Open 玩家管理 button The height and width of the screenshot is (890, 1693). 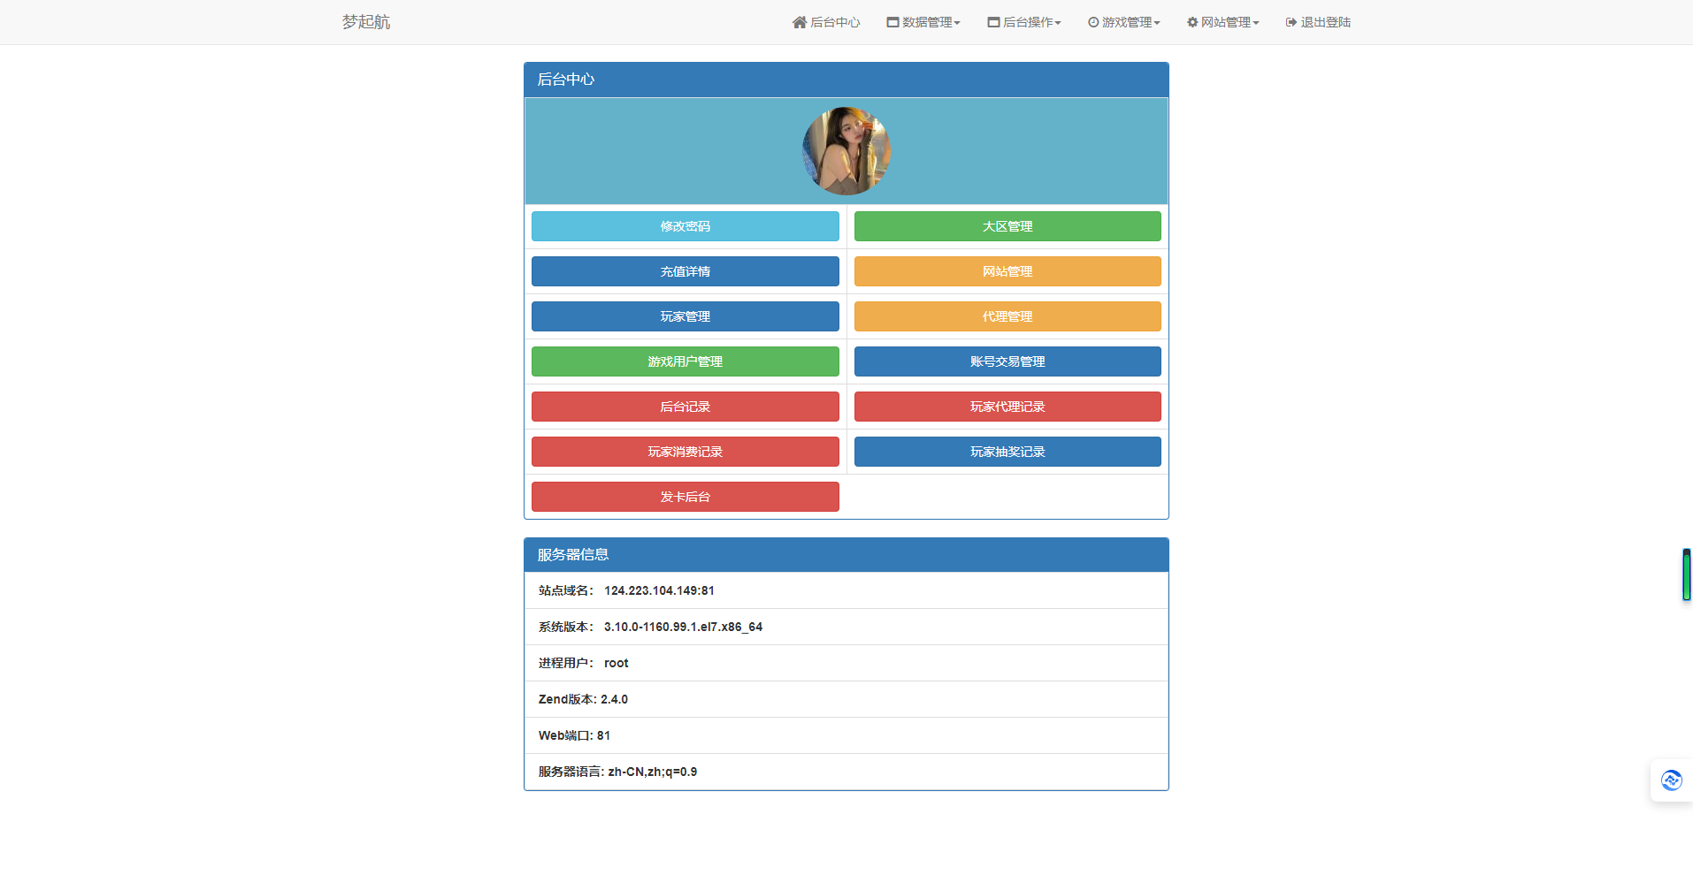686,316
